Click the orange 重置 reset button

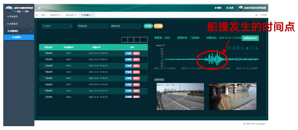[x=158, y=26]
